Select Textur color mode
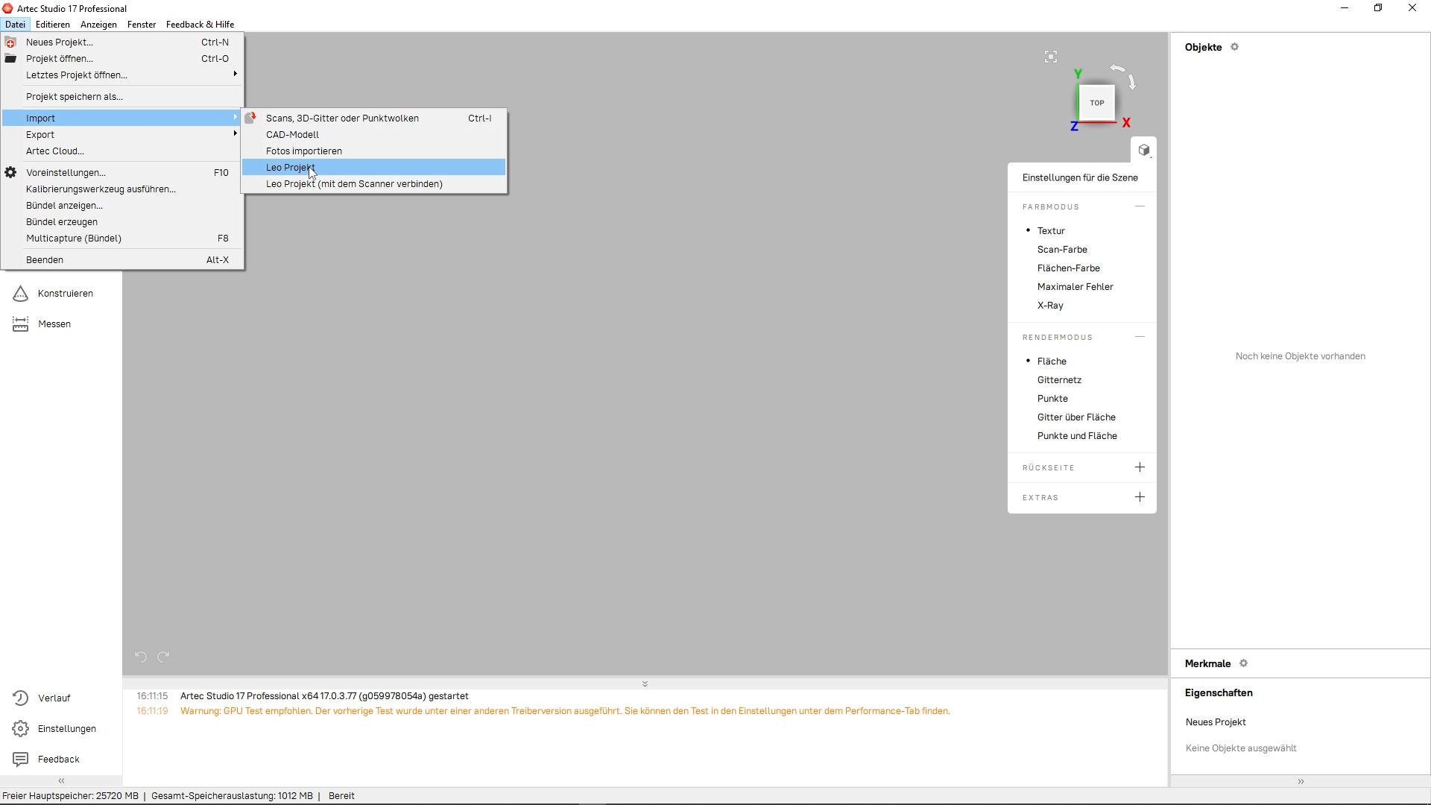This screenshot has height=805, width=1431. pyautogui.click(x=1051, y=231)
